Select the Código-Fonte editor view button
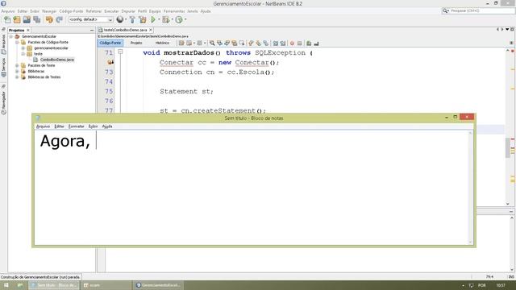The height and width of the screenshot is (290, 516). (110, 43)
